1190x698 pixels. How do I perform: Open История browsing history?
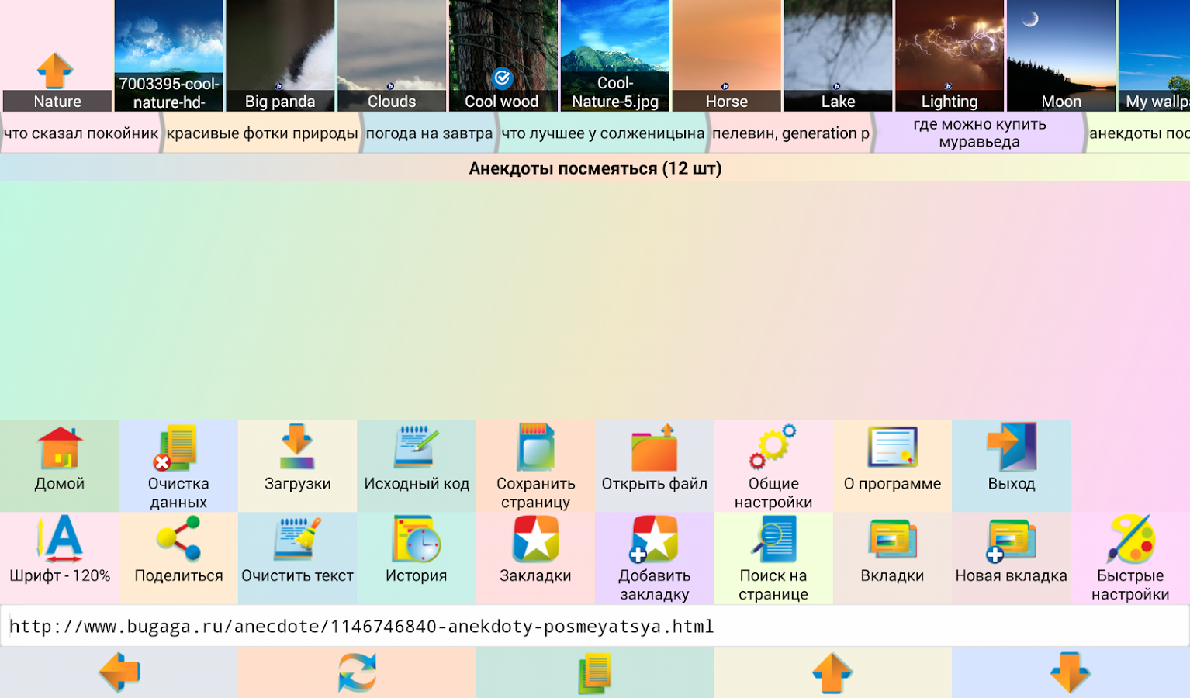417,558
